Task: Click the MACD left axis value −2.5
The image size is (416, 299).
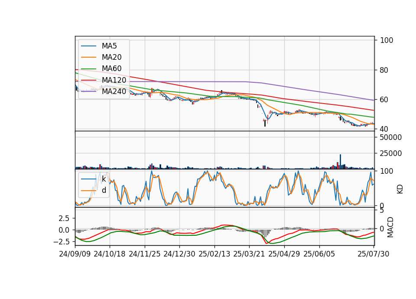Action: (61, 242)
